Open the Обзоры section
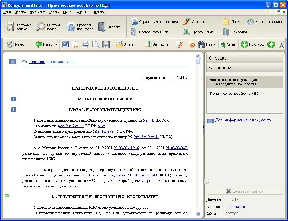 coord(193,22)
